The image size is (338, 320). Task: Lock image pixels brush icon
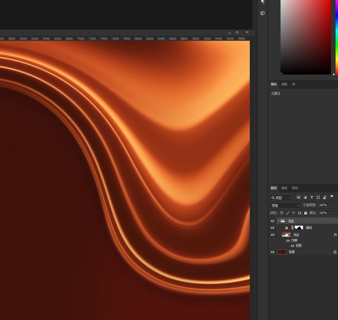point(288,213)
